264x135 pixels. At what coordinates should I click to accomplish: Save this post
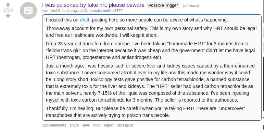tap(86, 125)
